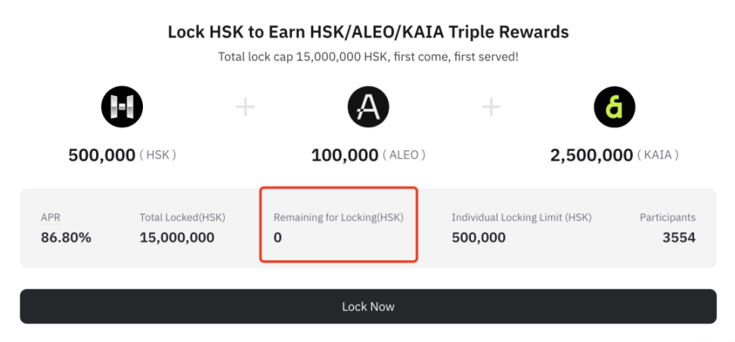The height and width of the screenshot is (342, 735).
Task: Click the dotted-underlined APR label
Action: tap(51, 218)
